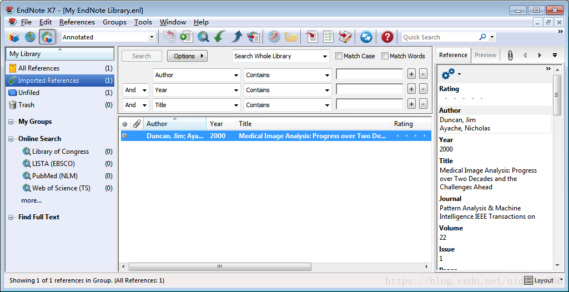Open the File menu
The width and height of the screenshot is (569, 292).
click(x=26, y=22)
